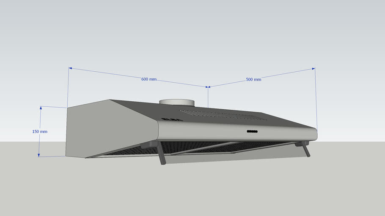Select the 150 mm dimension label
The width and height of the screenshot is (385, 216).
click(x=40, y=132)
